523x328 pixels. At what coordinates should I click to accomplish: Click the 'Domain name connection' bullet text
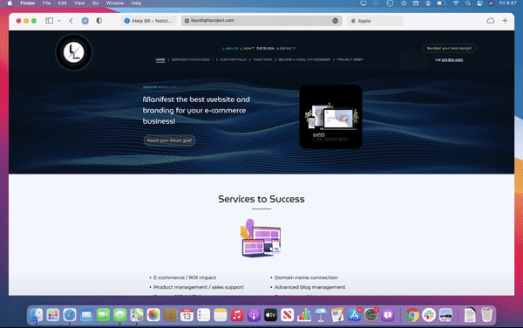tap(306, 277)
